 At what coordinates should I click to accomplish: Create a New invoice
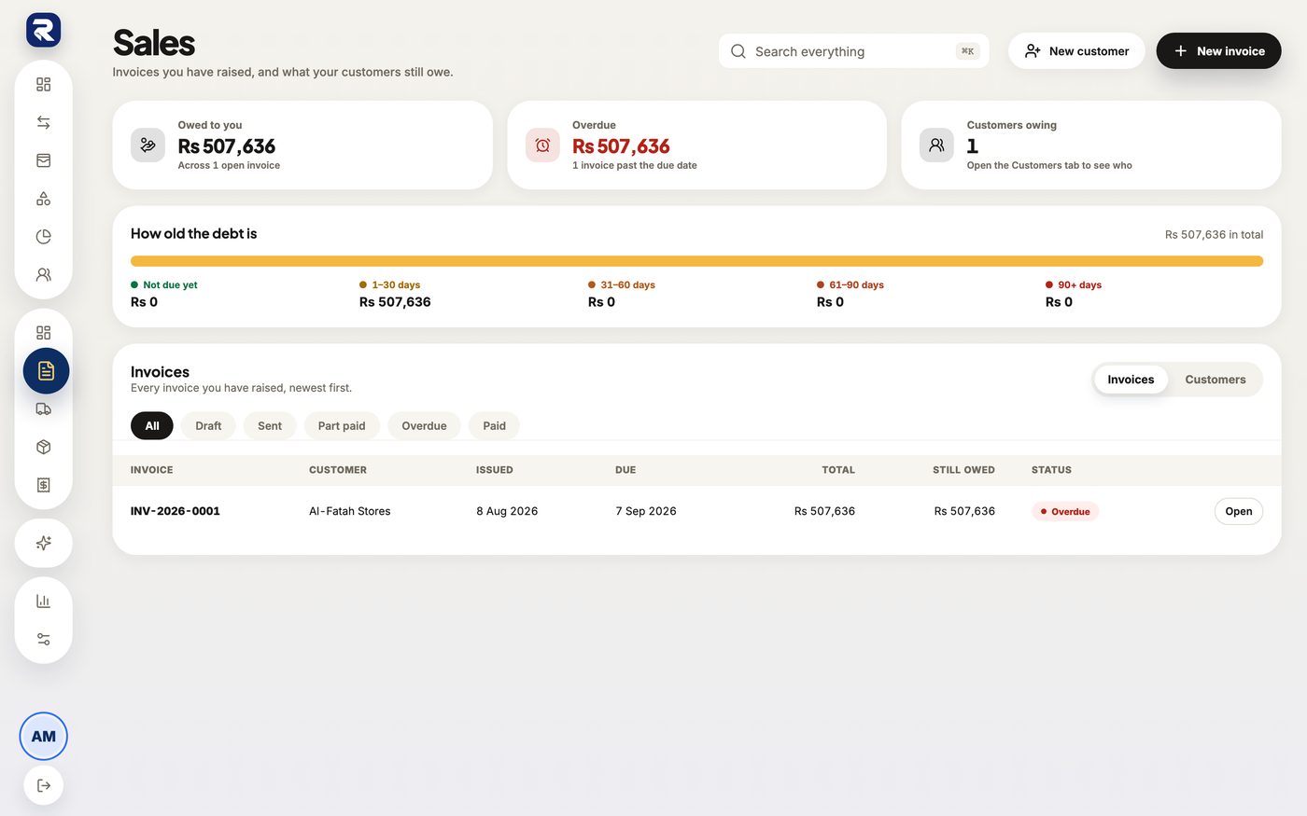pyautogui.click(x=1218, y=51)
